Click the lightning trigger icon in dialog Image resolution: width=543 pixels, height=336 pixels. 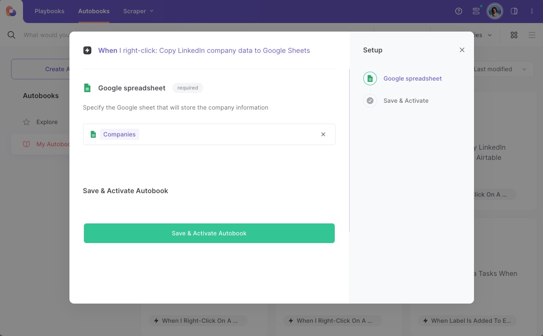tap(87, 50)
